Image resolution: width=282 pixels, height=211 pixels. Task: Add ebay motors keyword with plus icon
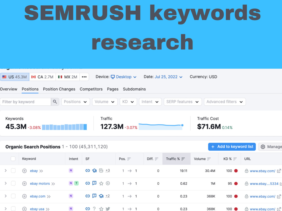pos(25,183)
